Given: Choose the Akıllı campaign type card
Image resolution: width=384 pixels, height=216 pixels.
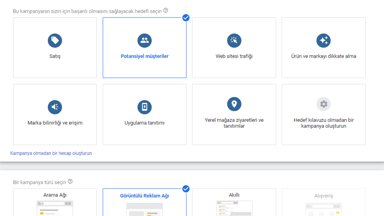Looking at the screenshot, I should [x=234, y=195].
